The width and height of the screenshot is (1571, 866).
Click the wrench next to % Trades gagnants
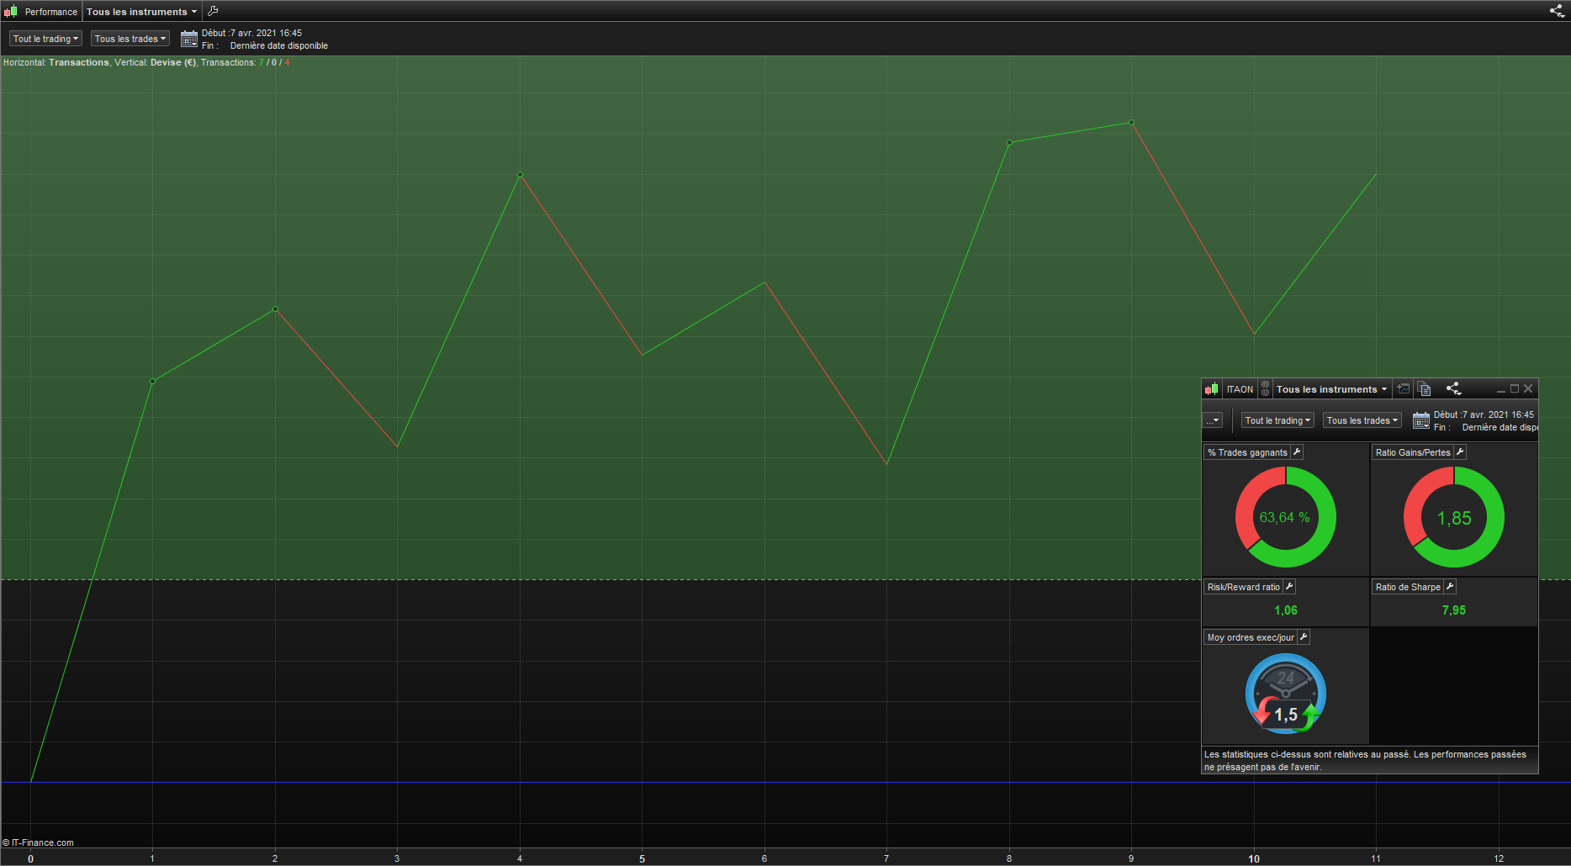pos(1297,452)
